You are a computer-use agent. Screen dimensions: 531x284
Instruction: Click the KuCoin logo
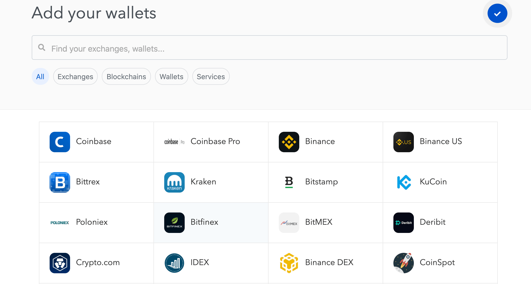pos(403,182)
